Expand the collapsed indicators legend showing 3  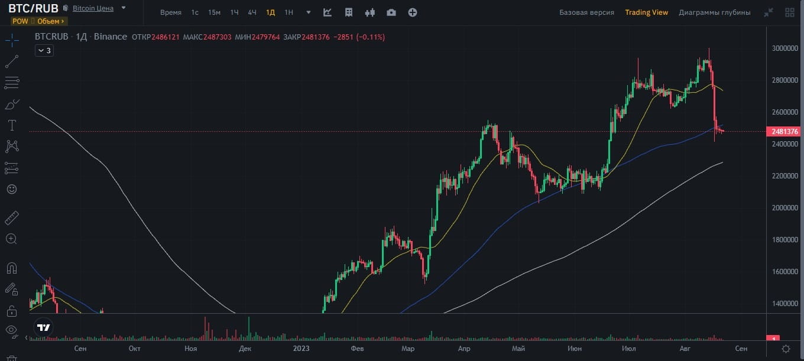click(x=44, y=51)
